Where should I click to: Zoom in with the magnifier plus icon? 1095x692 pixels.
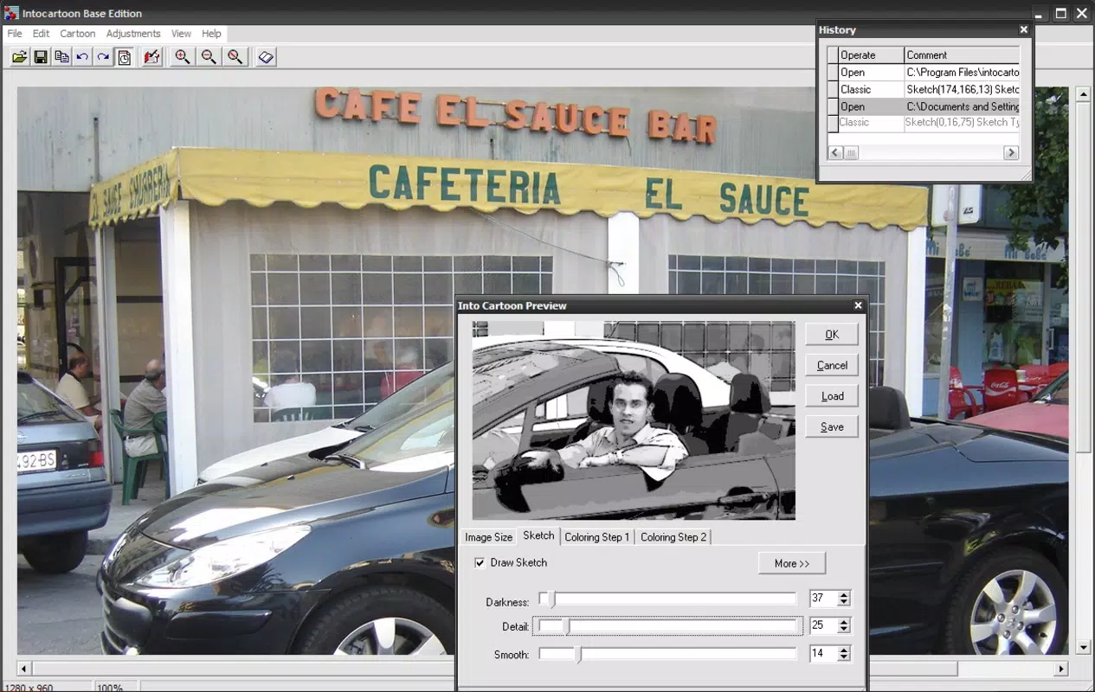183,57
